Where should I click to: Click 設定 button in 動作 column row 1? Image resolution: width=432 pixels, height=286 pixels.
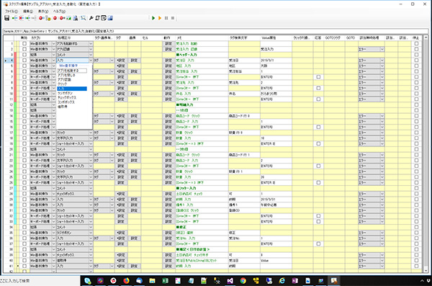[168, 43]
